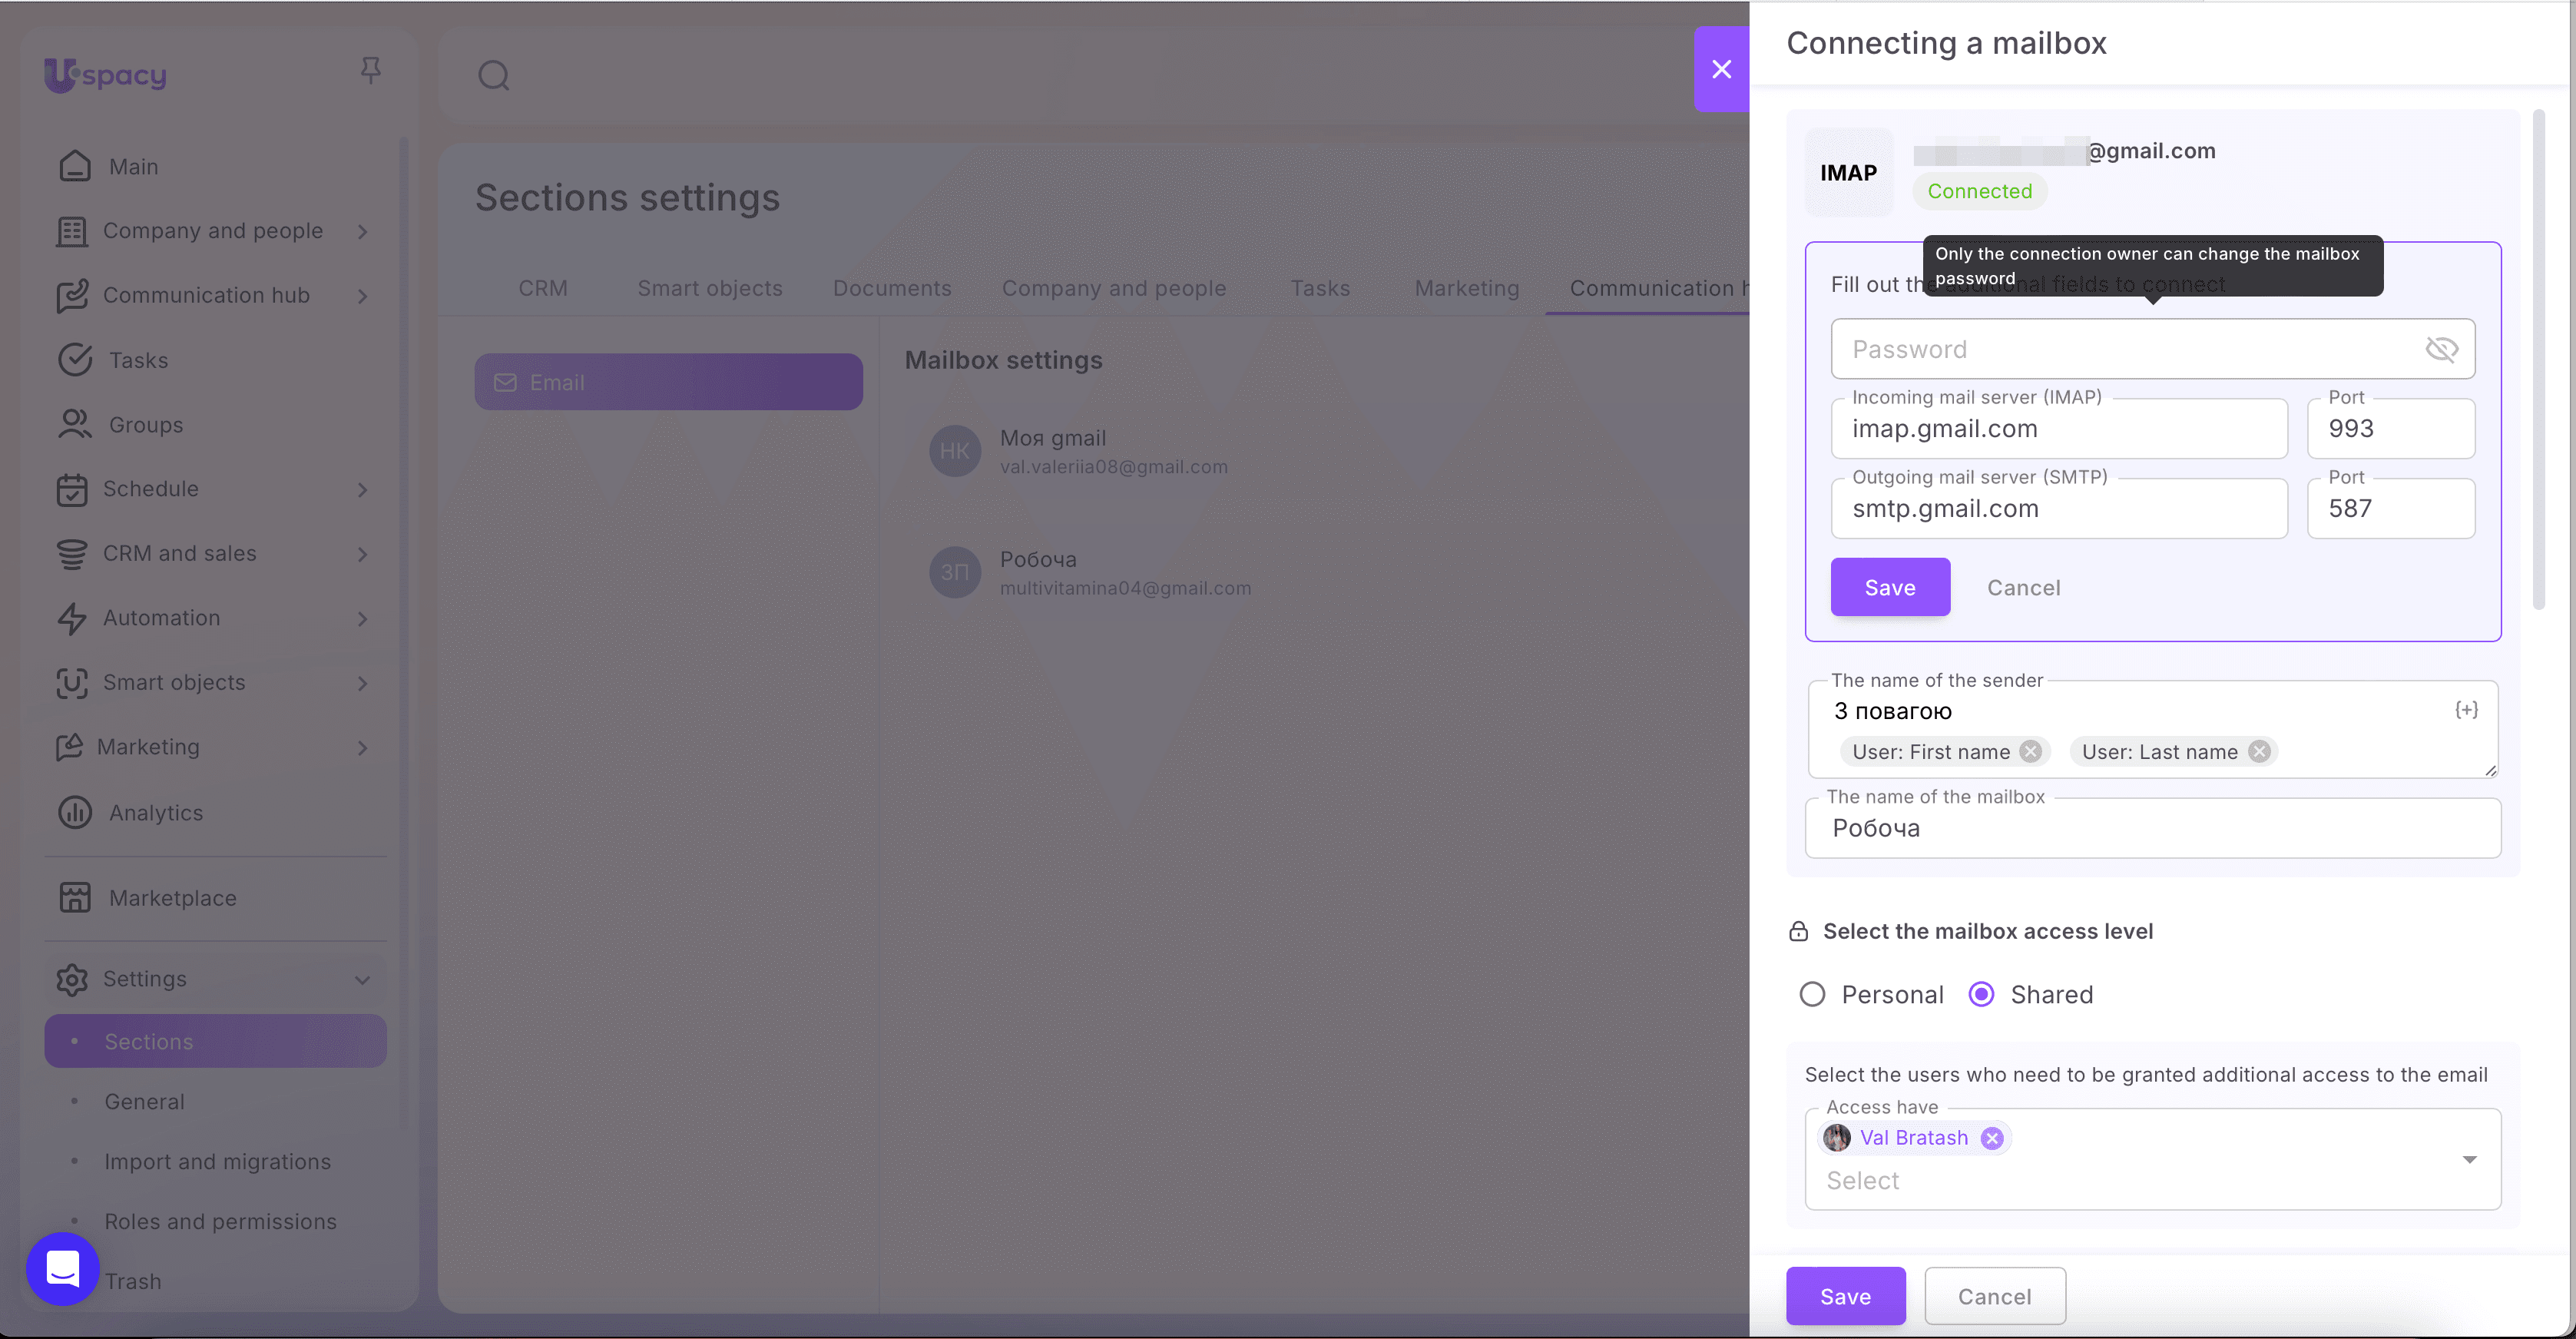Screen dimensions: 2576x1339
Task: Click bottom Save button of mailbox panel
Action: tap(1845, 1296)
